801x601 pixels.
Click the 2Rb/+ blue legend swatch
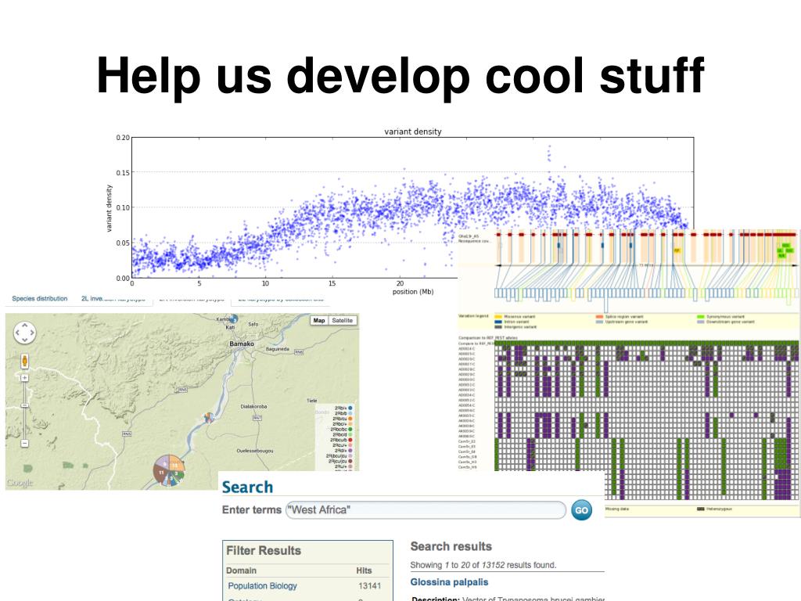tap(350, 408)
